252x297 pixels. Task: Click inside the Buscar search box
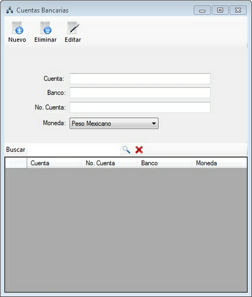pos(73,150)
